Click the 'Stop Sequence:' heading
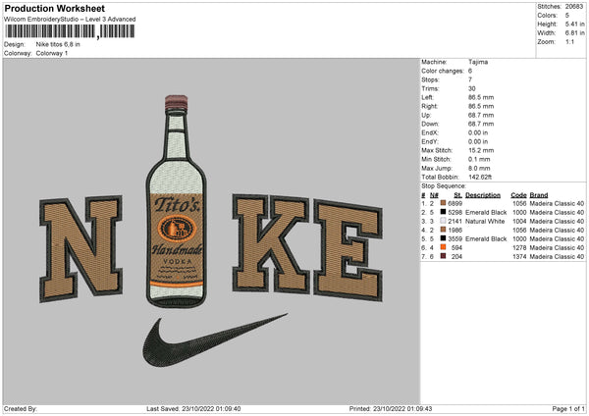Screen dimensions: 589x416 click(x=444, y=186)
